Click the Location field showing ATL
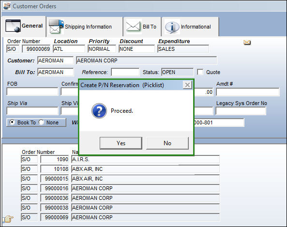 [69, 49]
